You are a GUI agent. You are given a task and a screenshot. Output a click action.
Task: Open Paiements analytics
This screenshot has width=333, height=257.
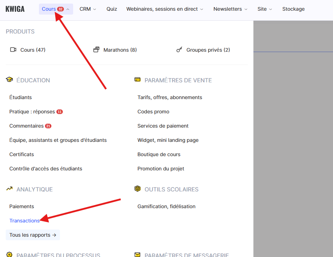click(22, 206)
